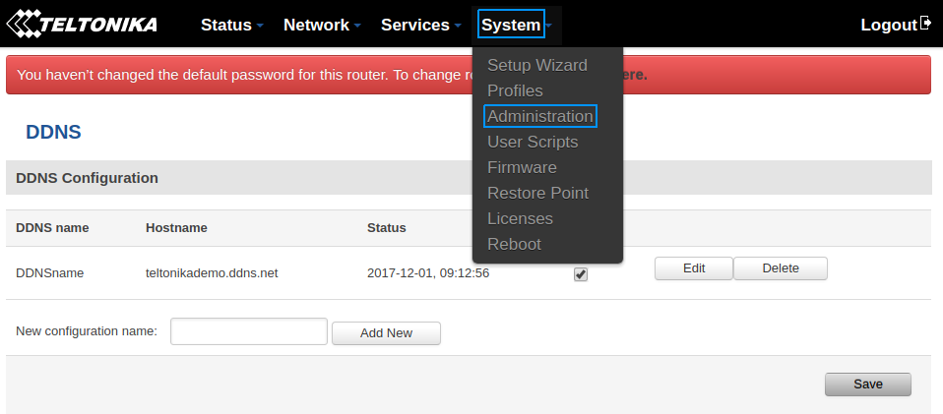The image size is (943, 414).
Task: Go to Firmware menu option
Action: tap(522, 167)
